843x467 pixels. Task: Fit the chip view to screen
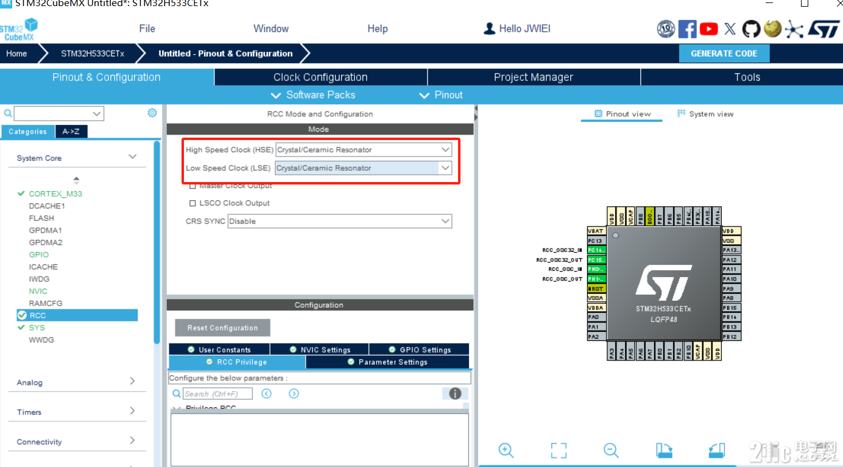point(558,450)
